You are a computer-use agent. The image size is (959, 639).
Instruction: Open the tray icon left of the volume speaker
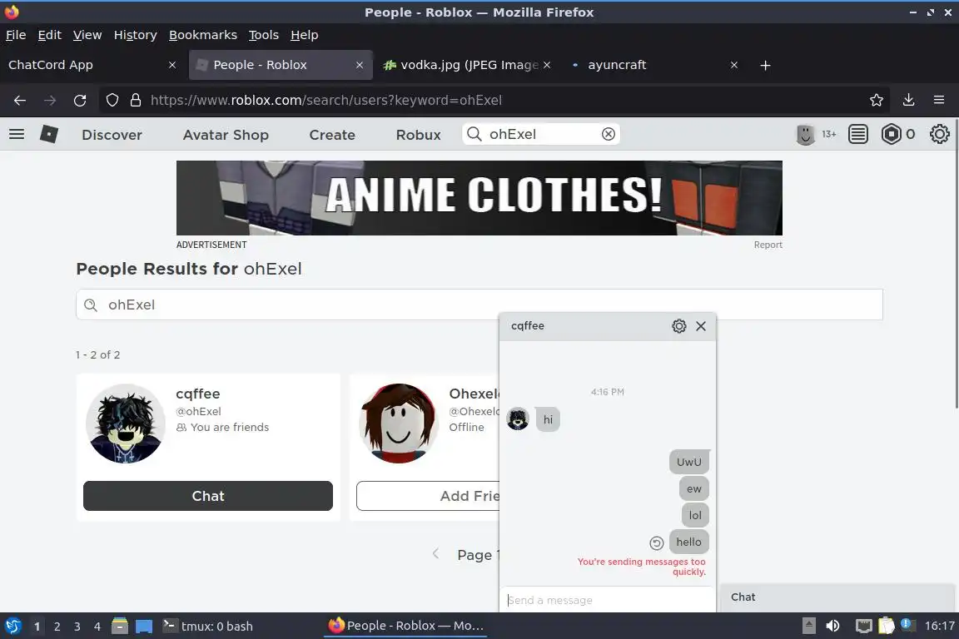click(x=808, y=626)
